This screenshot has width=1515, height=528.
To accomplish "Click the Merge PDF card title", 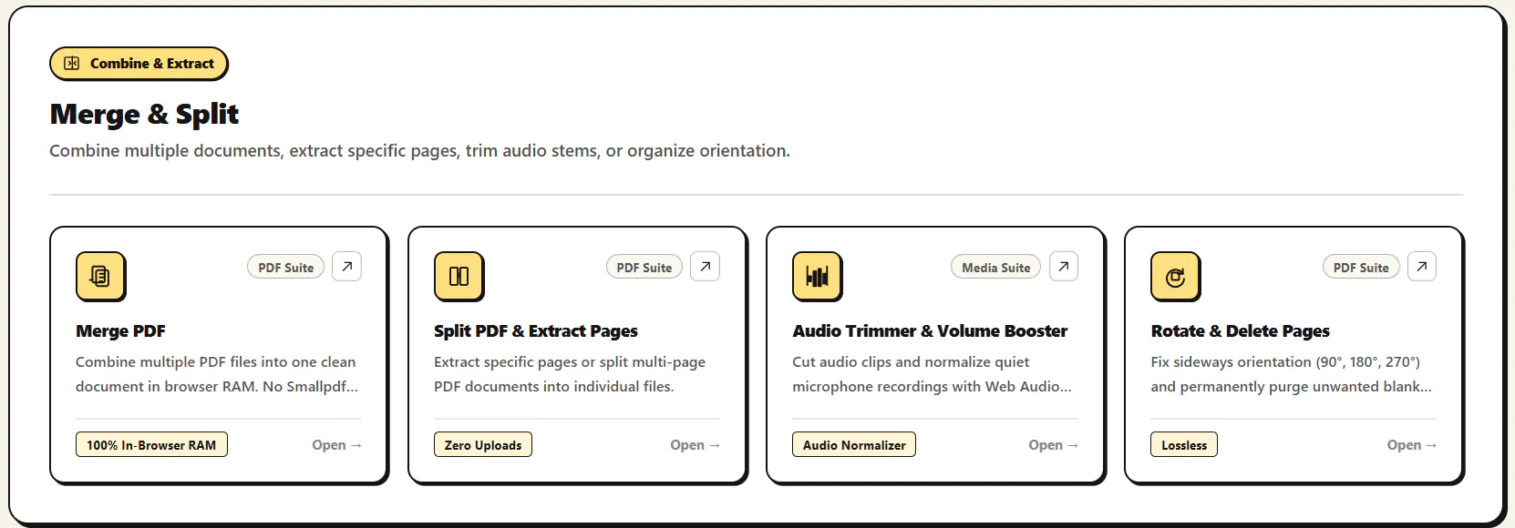I will coord(120,331).
